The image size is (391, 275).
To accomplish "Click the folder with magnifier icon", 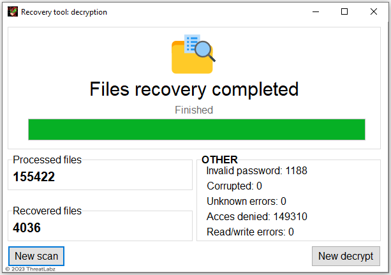I will (193, 54).
